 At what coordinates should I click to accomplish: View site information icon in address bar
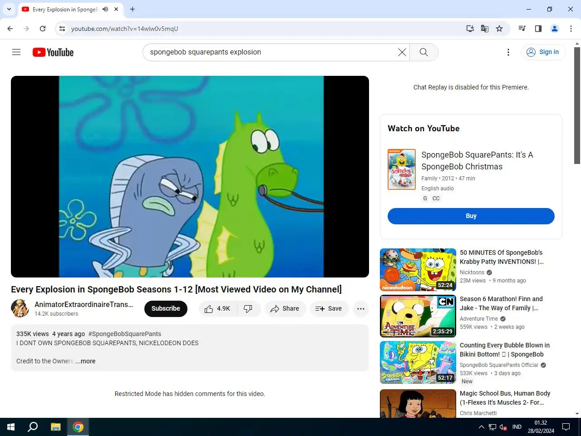pos(62,29)
